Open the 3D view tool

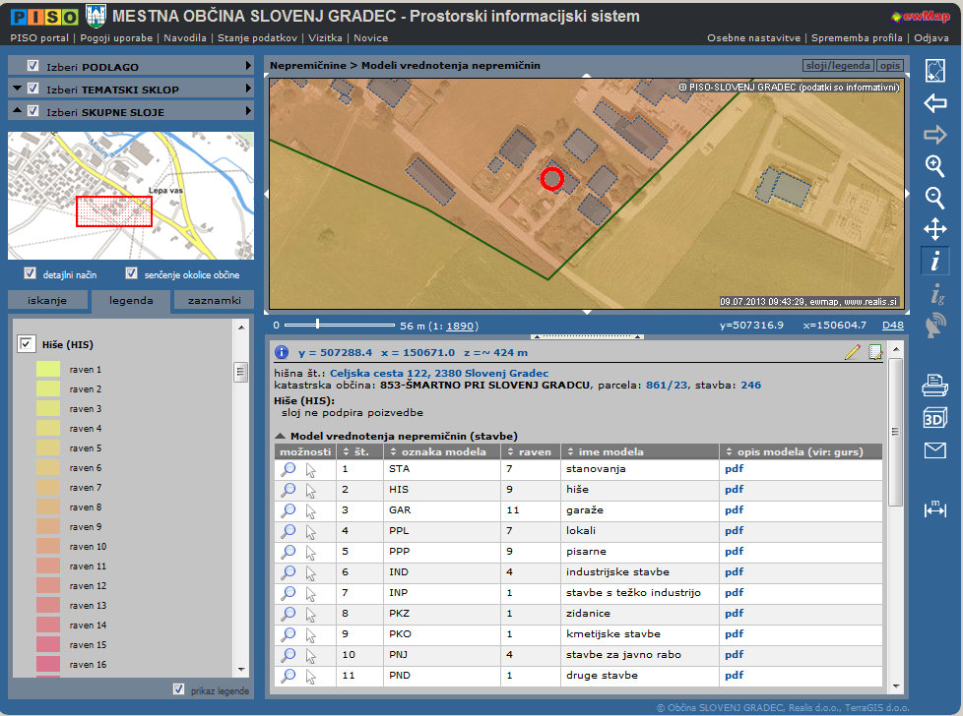pos(934,418)
